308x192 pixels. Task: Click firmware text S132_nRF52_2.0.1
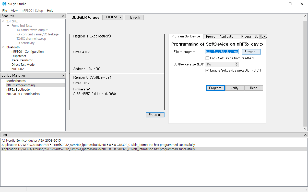point(95,94)
